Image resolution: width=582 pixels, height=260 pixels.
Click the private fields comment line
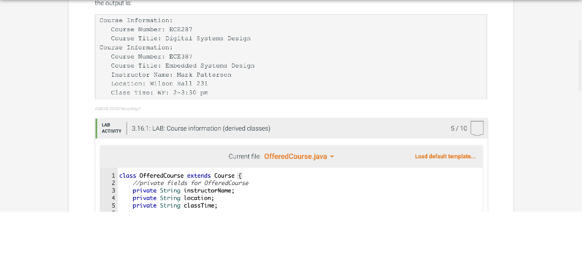pos(190,183)
